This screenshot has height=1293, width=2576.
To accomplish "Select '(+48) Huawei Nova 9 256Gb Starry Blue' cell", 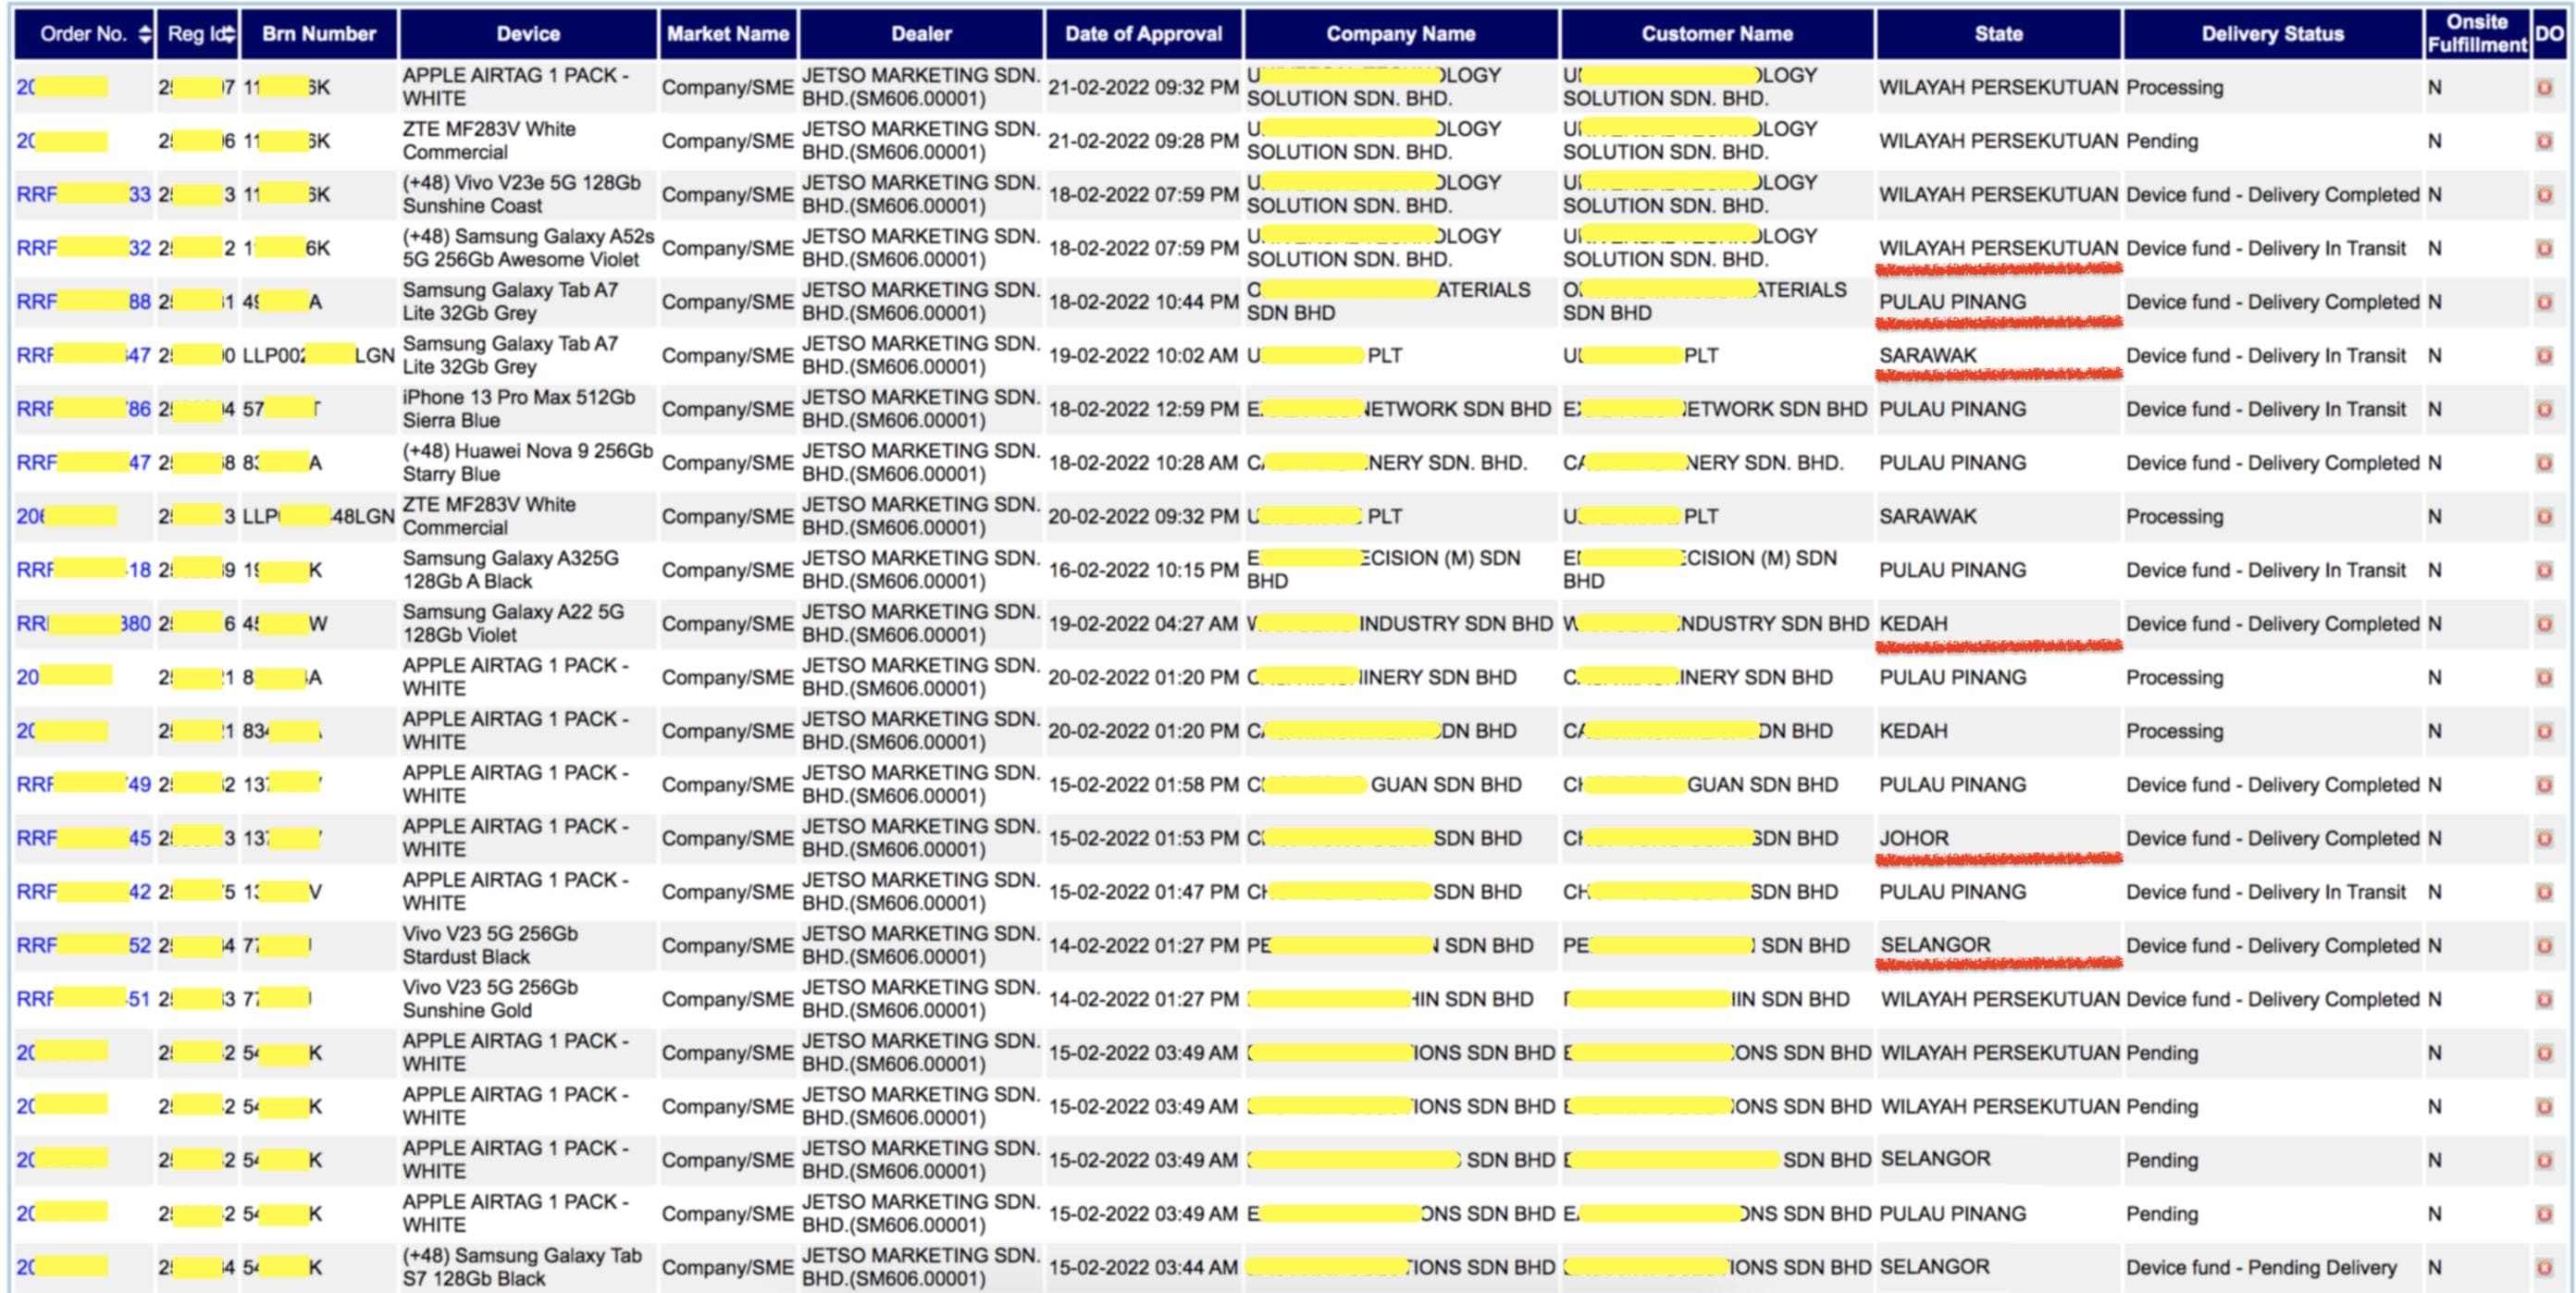I will click(528, 462).
